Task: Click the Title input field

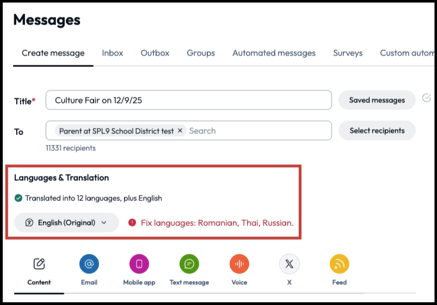Action: click(x=189, y=100)
